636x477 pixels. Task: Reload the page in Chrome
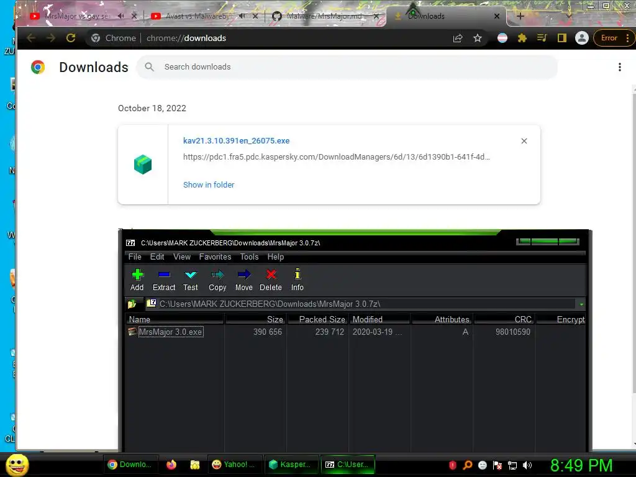coord(71,38)
